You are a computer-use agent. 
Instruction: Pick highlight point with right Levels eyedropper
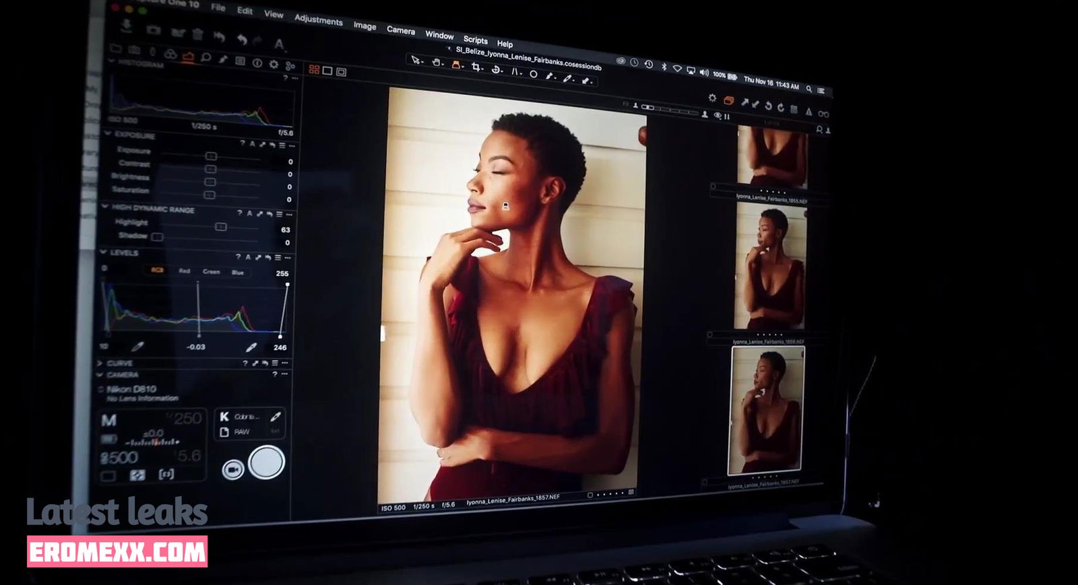point(251,347)
